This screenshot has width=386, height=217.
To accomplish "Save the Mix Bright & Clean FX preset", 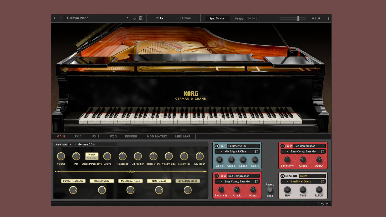I will [257, 151].
